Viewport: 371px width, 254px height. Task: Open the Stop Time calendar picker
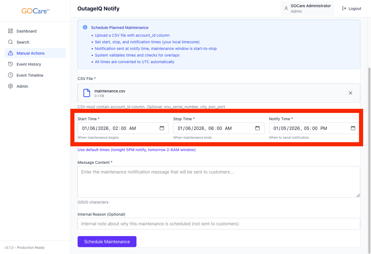257,128
